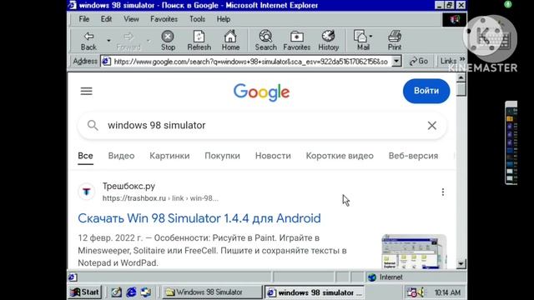Viewport: 534px width, 300px height.
Task: Switch to the Веб-версия tab
Action: click(x=413, y=156)
